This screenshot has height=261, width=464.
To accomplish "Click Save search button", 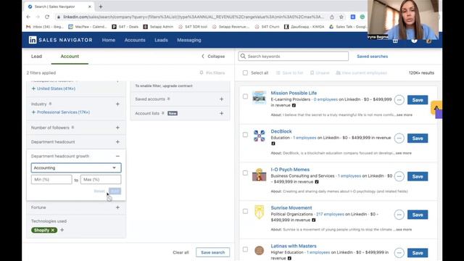I will click(x=212, y=252).
